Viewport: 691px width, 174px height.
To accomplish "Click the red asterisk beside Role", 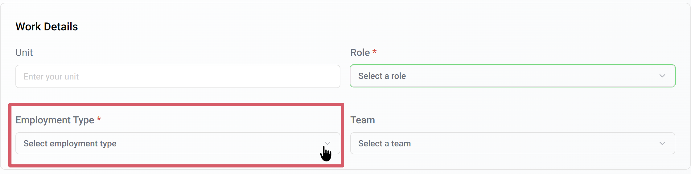I will (374, 52).
